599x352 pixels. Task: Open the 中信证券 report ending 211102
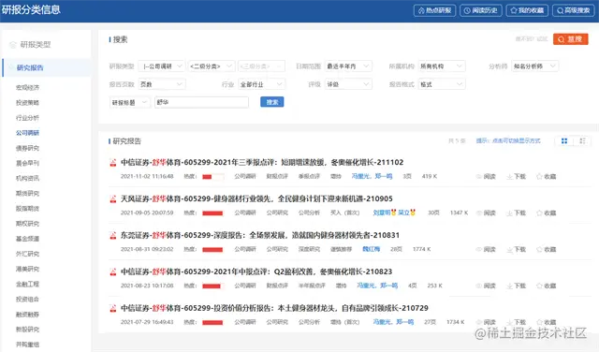262,163
